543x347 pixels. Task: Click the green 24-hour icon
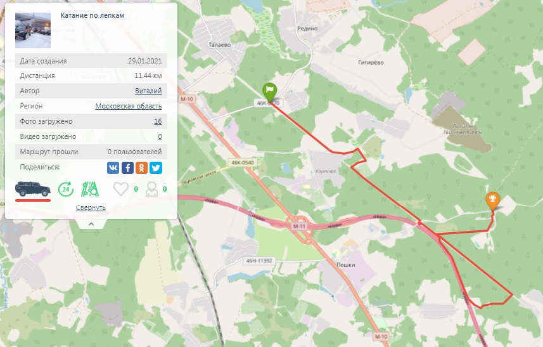click(66, 189)
